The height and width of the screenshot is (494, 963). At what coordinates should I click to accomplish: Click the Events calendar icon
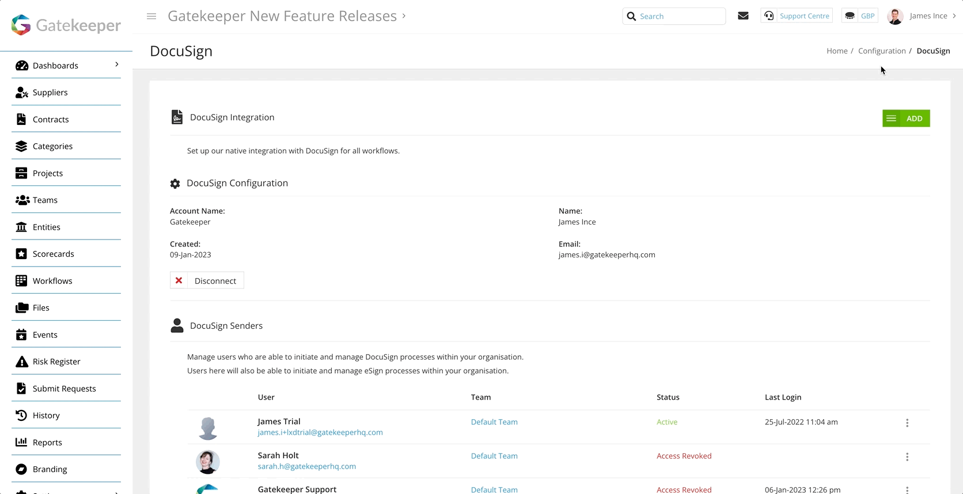pos(21,335)
